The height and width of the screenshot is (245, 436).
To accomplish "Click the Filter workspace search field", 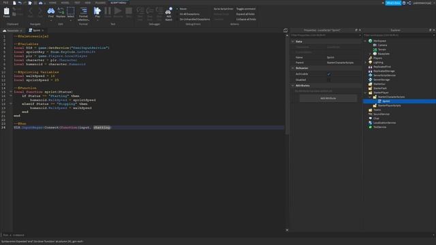I will pyautogui.click(x=399, y=35).
